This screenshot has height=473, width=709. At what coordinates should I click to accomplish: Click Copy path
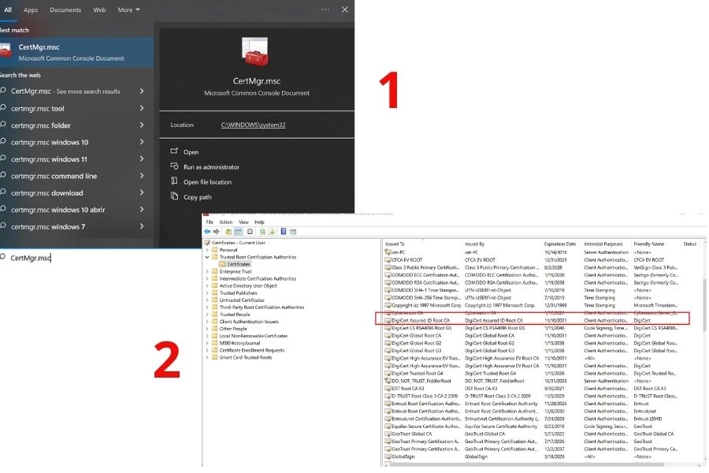pyautogui.click(x=198, y=197)
